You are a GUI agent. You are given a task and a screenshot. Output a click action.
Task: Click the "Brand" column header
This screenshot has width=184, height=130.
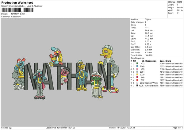(168, 61)
